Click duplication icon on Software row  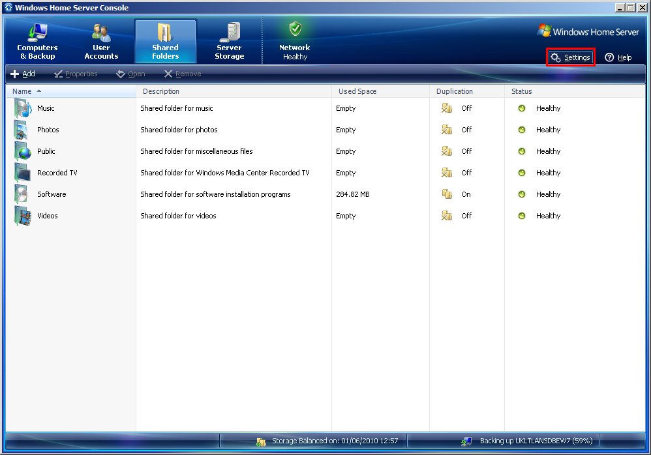447,194
